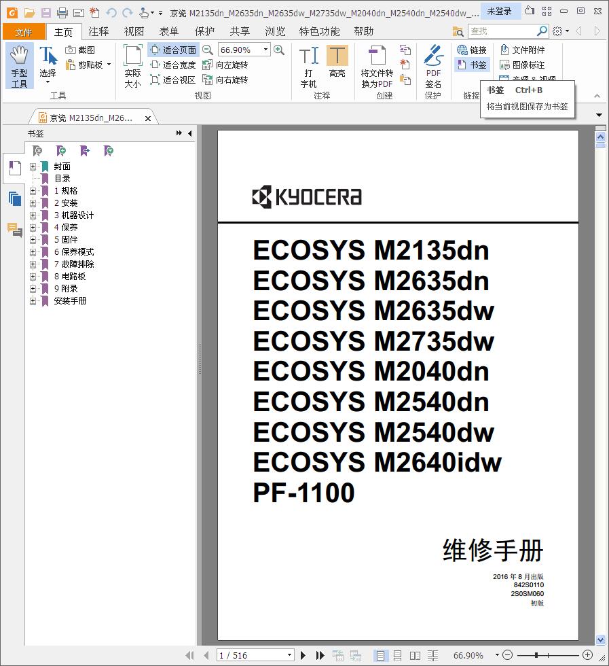
Task: Rotate the page right (向右旋转)
Action: [225, 80]
